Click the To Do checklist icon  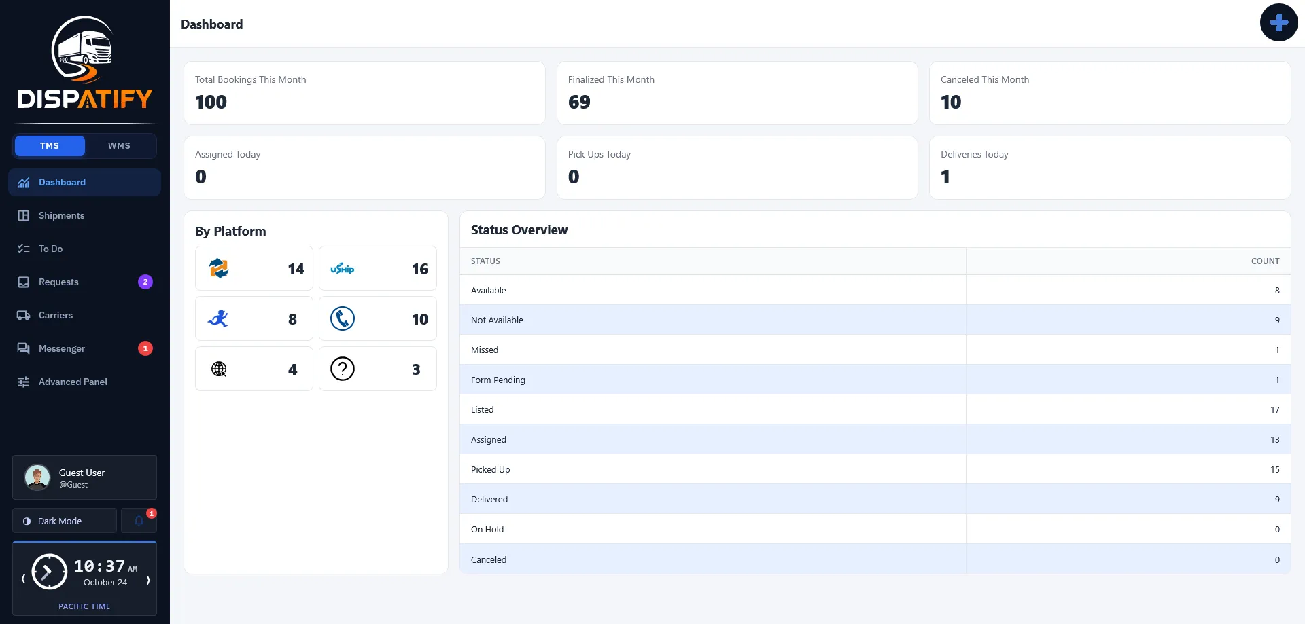click(x=24, y=249)
